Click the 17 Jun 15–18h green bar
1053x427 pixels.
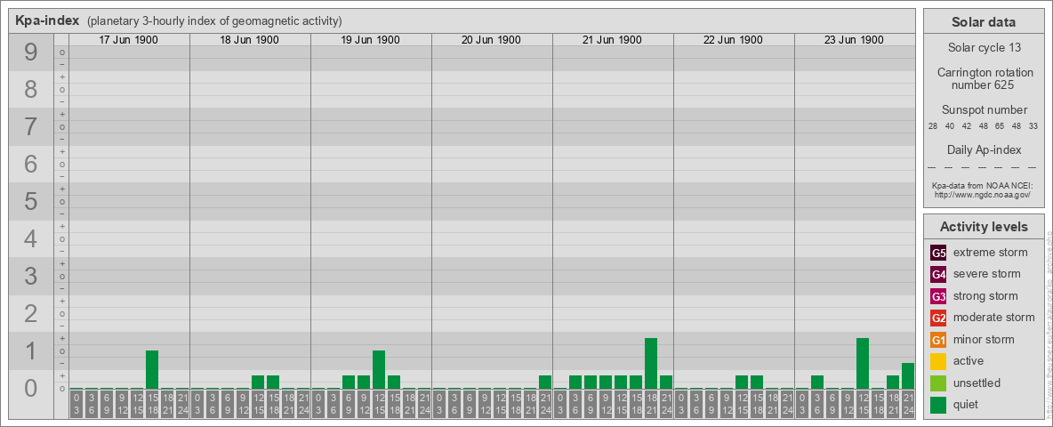coord(152,370)
